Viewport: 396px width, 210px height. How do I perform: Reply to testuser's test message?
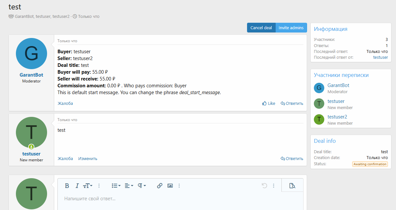coord(292,159)
